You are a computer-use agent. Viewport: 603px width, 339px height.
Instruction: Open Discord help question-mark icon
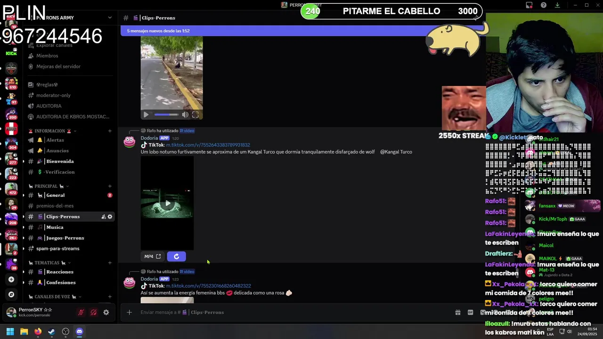[544, 5]
